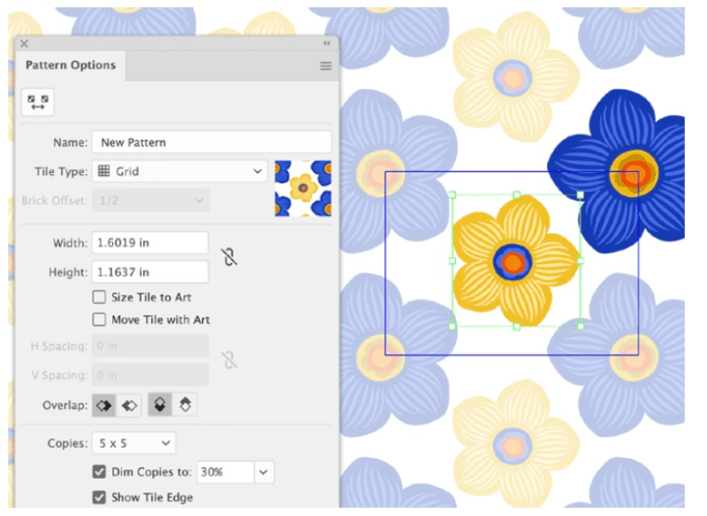Toggle the width and height proportion link
This screenshot has width=707, height=516.
click(x=229, y=257)
